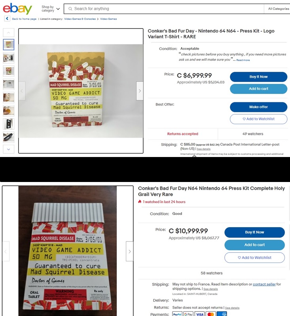This screenshot has height=316, width=290.
Task: Click the search magnifier icon
Action: pos(70,9)
